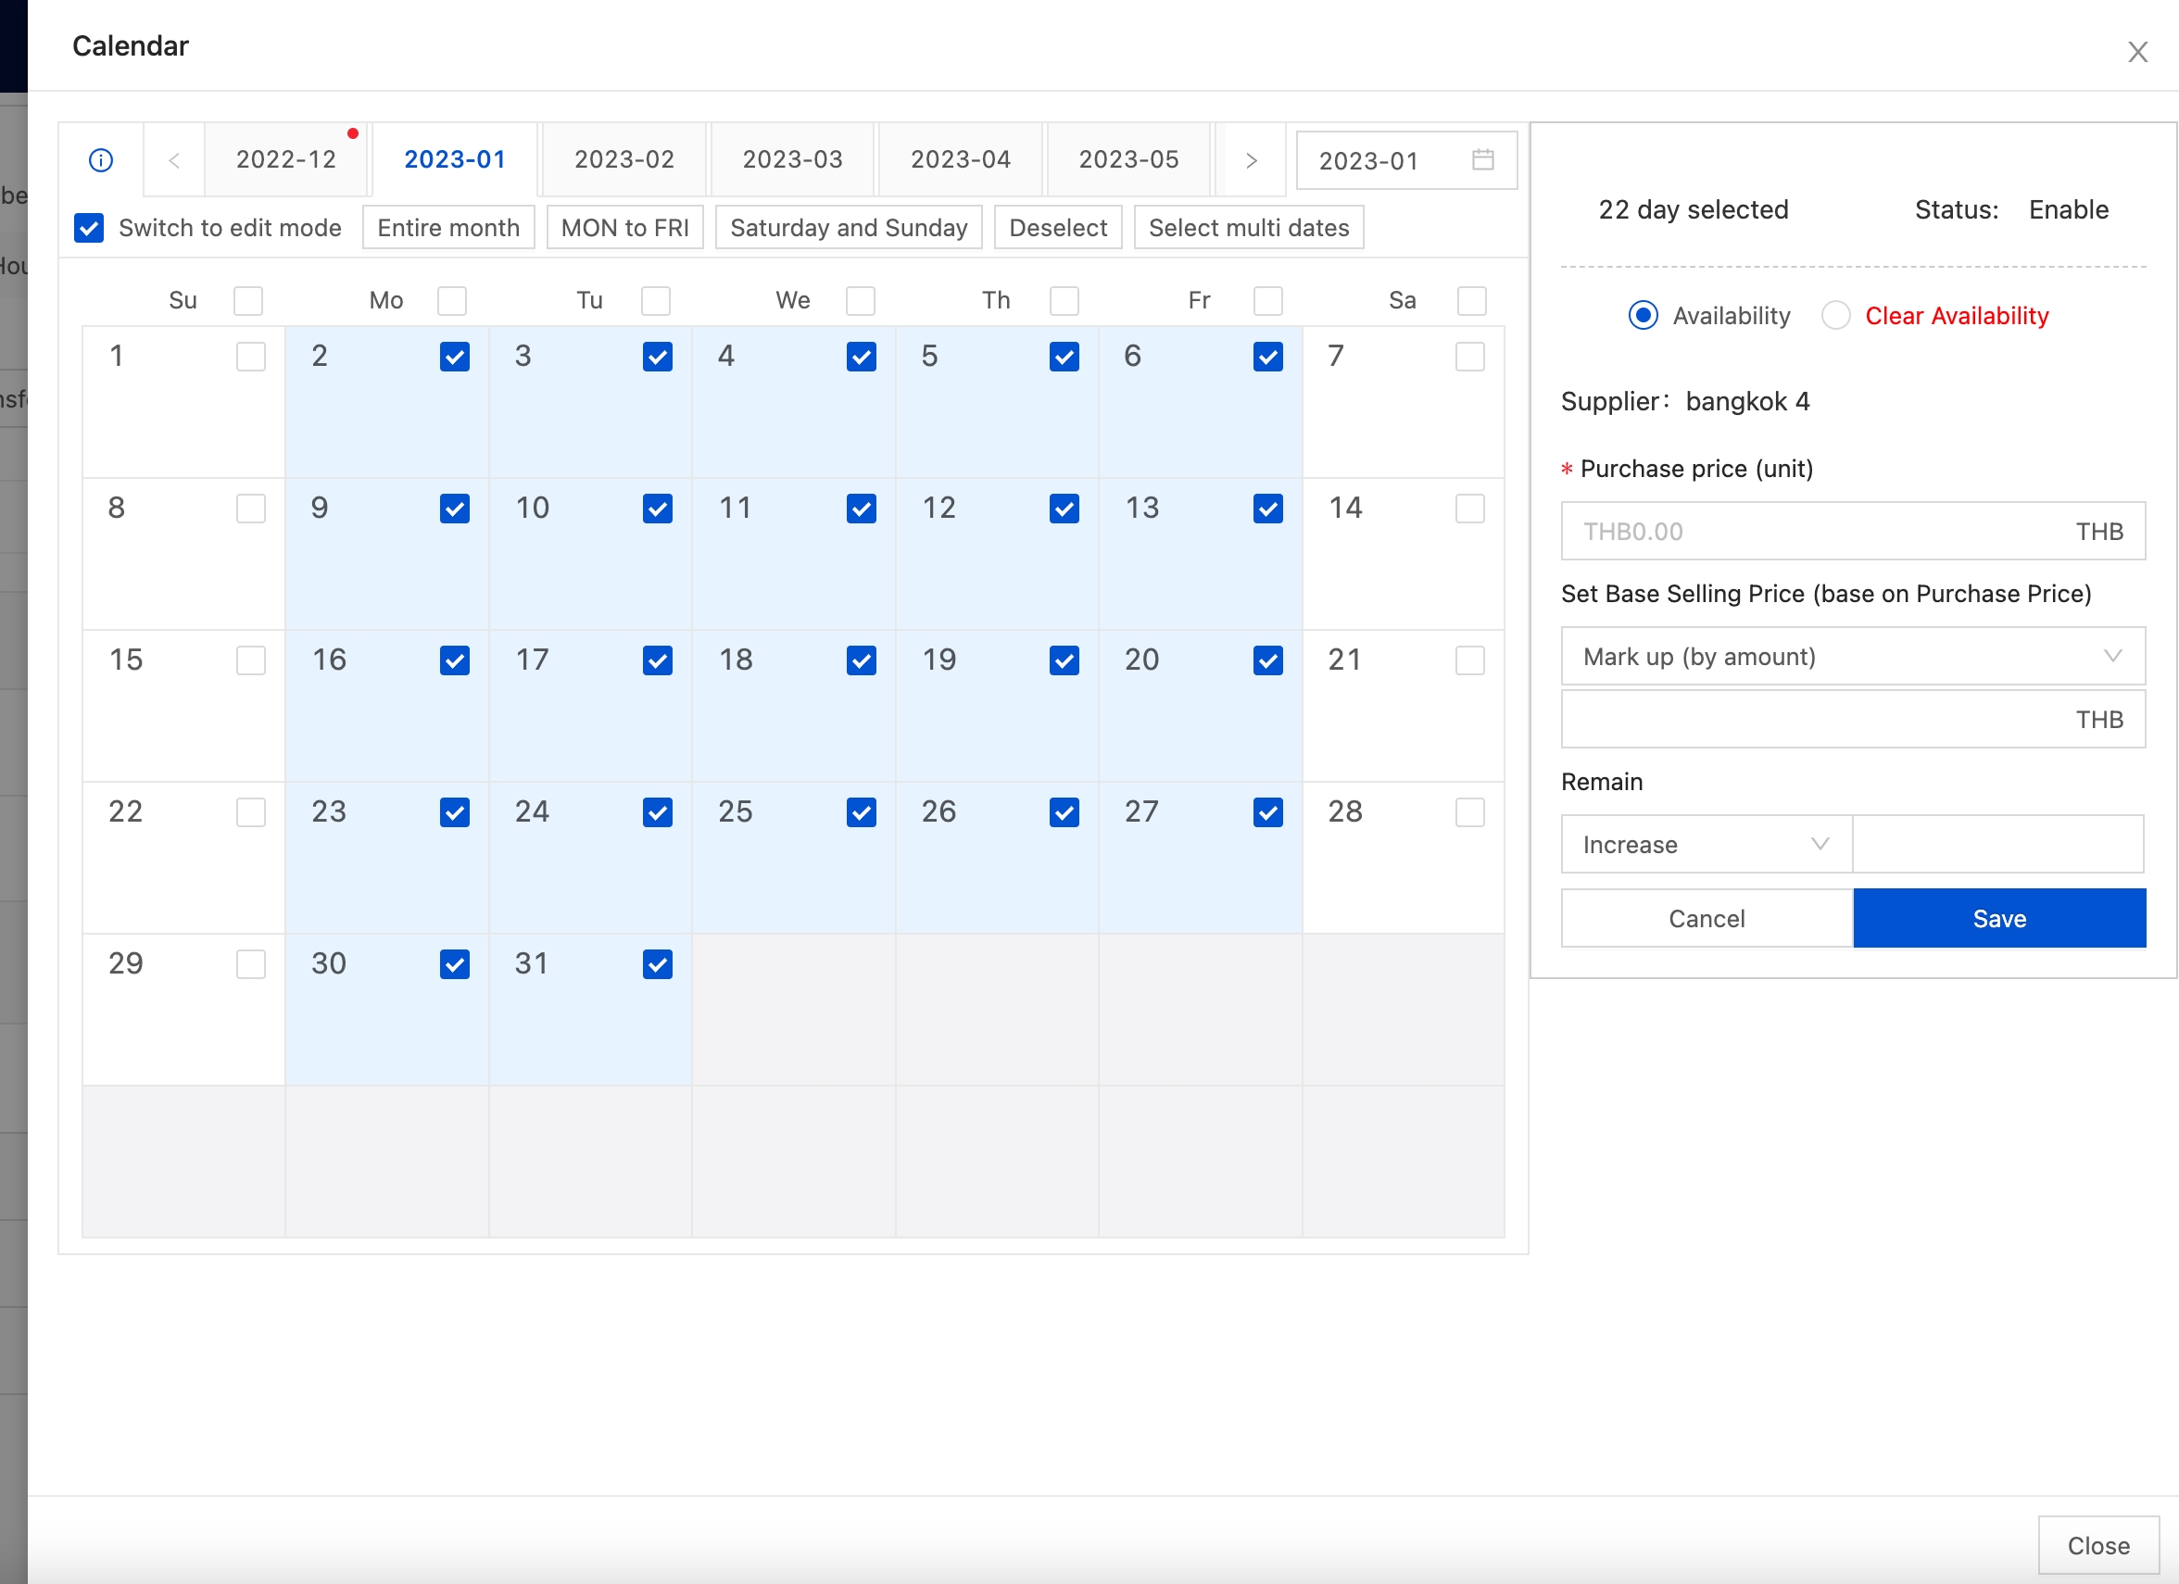The image size is (2179, 1584).
Task: Show later months with right arrow
Action: coord(1251,160)
